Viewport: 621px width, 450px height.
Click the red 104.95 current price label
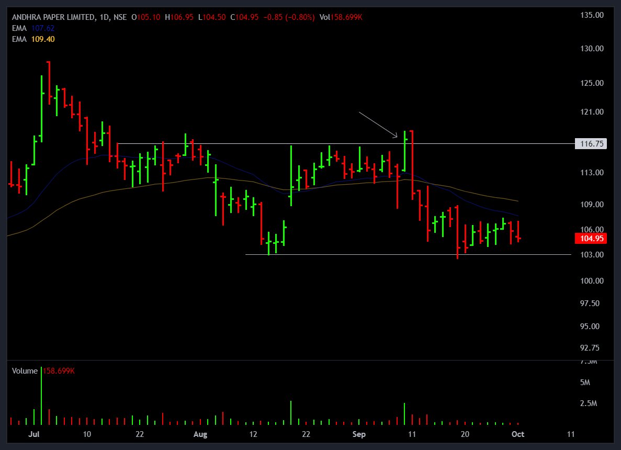[590, 239]
